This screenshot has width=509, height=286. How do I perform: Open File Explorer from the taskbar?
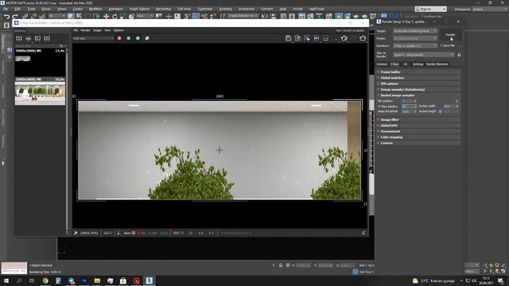tap(97, 280)
